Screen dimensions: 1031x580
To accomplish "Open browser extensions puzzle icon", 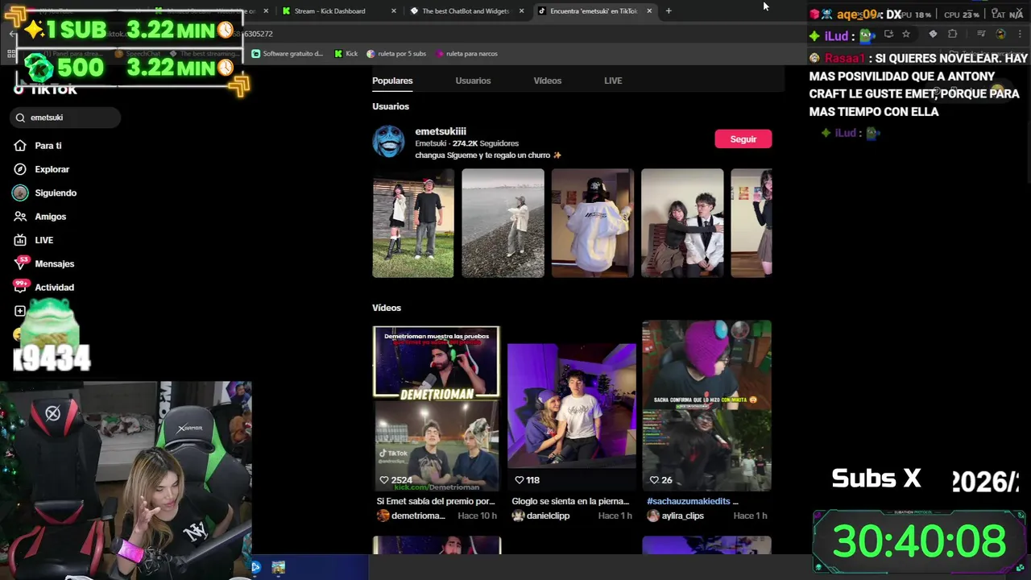I will [953, 34].
